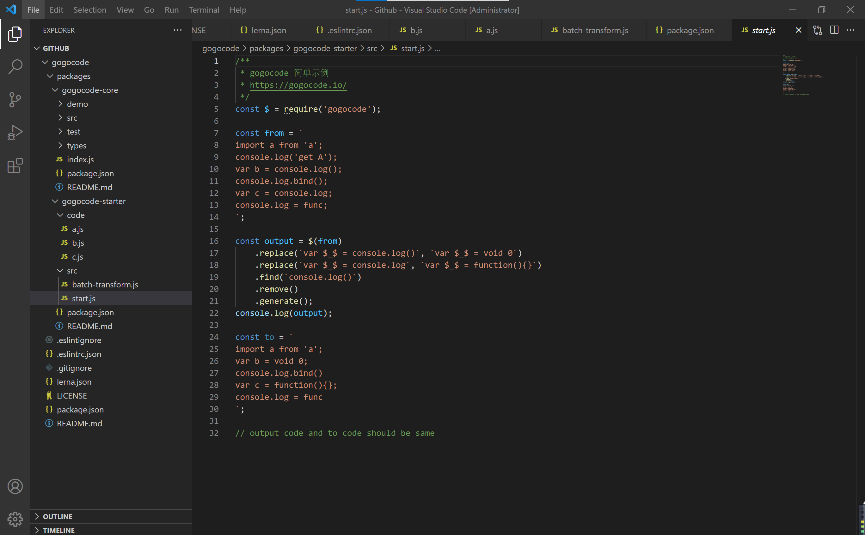Open the Source Control view
The width and height of the screenshot is (865, 535).
[x=15, y=100]
